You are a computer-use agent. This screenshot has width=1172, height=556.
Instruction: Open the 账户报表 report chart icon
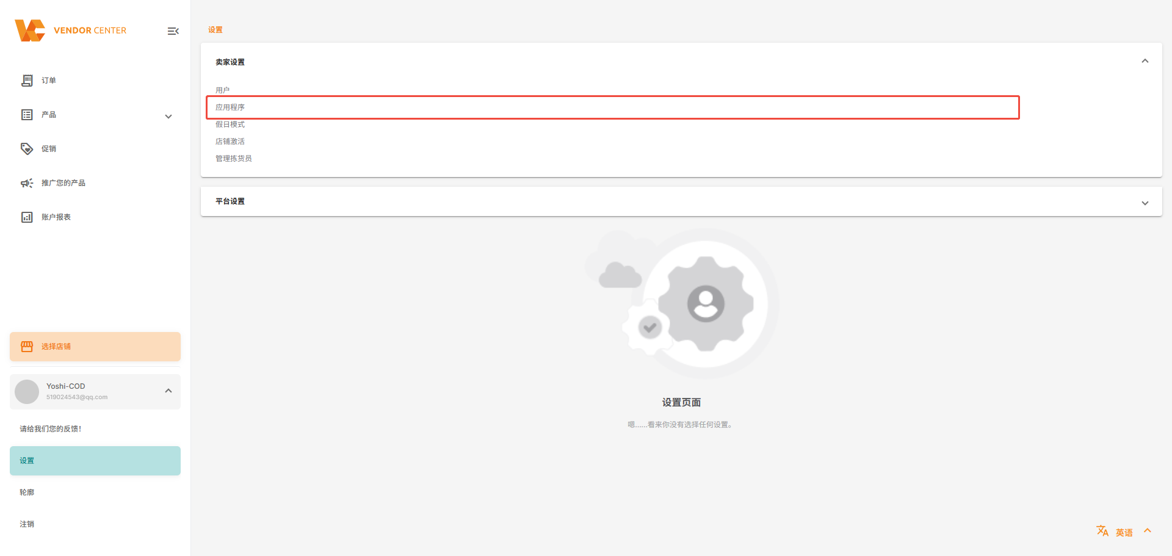click(27, 217)
